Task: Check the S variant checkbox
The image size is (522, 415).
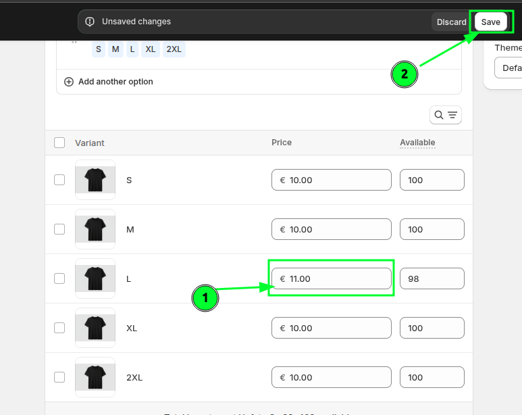Action: point(59,180)
